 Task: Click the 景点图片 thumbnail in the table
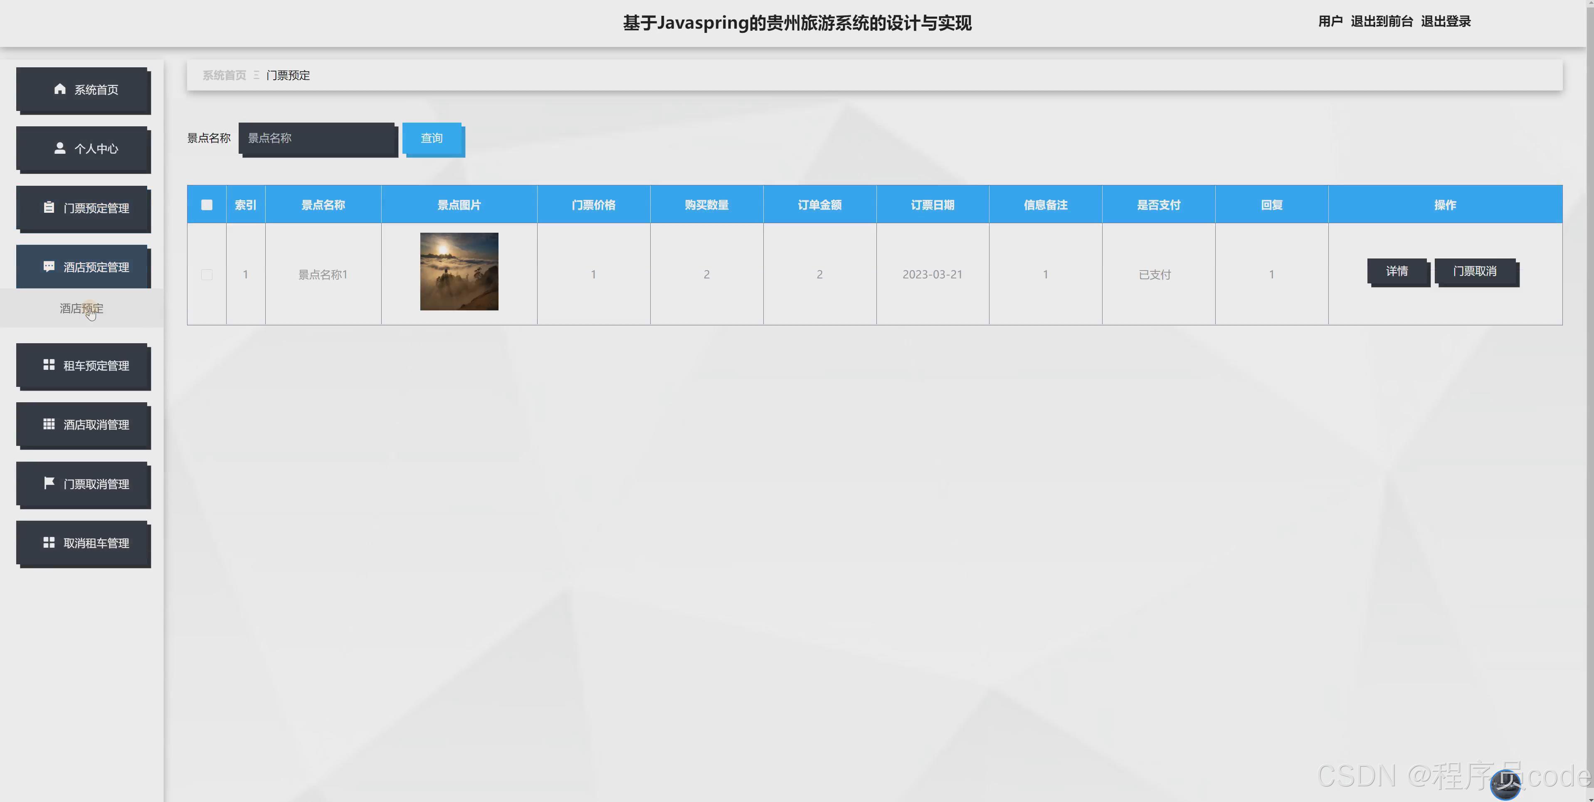click(x=459, y=271)
